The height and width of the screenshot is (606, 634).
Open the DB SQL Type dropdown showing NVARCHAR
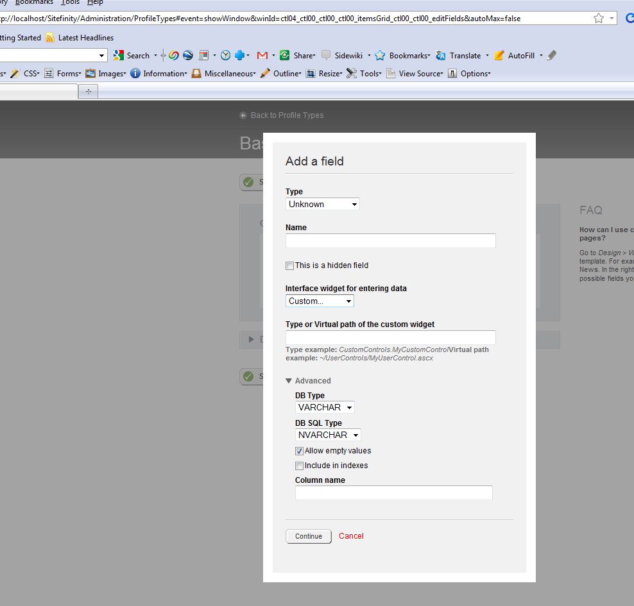pos(328,435)
